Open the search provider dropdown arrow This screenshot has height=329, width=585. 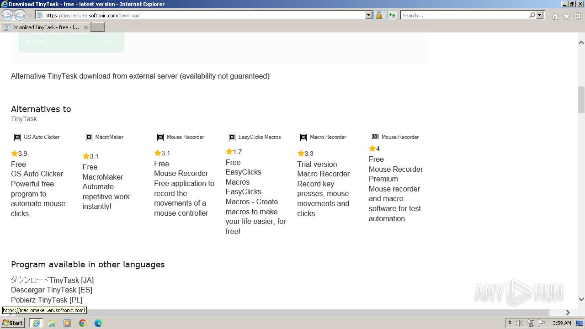click(x=540, y=16)
